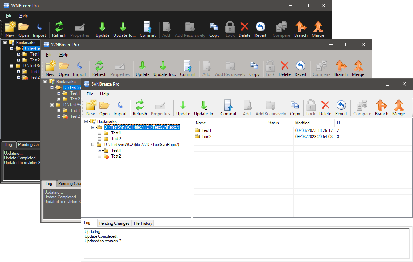Screen dimensions: 413x262
Task: Click Compare icon in front window
Action: pos(362,108)
